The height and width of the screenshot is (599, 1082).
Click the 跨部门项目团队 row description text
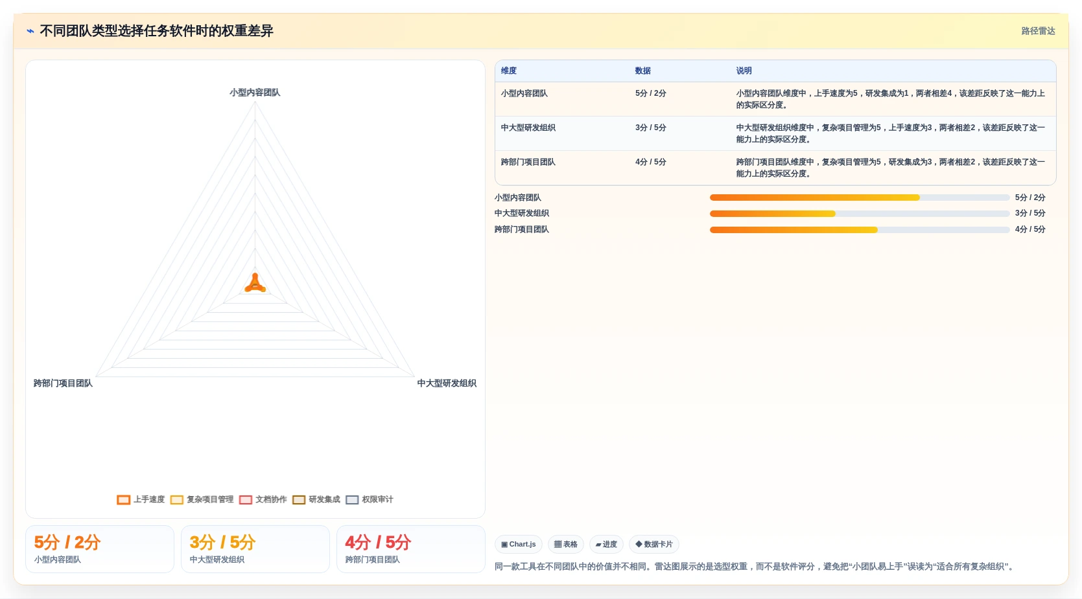891,168
